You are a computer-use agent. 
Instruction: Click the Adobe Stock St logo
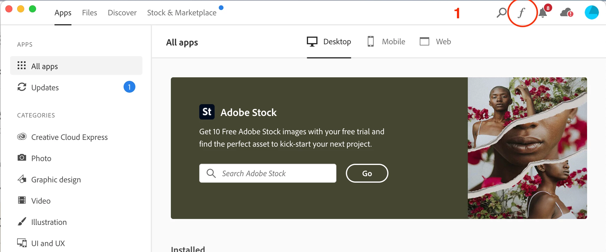(207, 112)
